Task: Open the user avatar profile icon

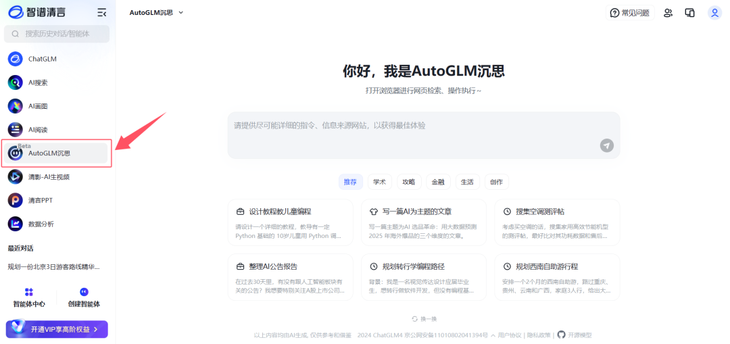Action: click(x=714, y=13)
